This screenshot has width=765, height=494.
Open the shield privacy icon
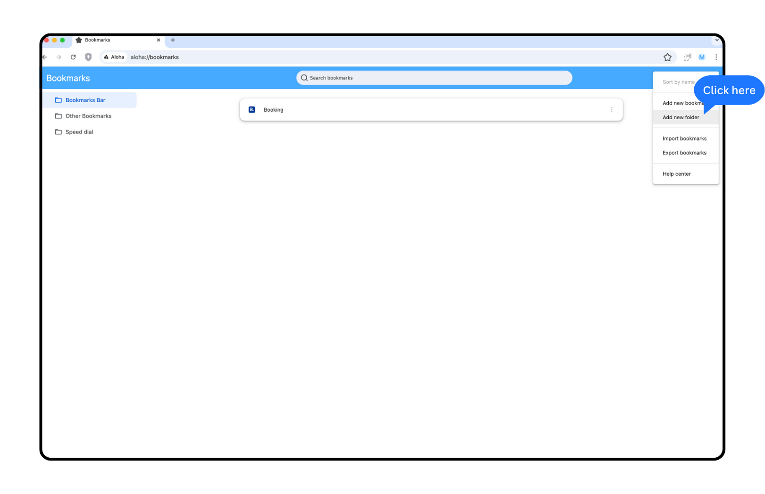click(88, 57)
